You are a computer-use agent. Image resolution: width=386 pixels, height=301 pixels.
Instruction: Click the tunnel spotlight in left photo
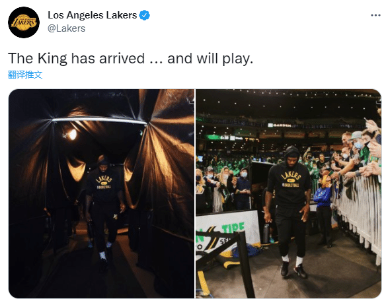[71, 135]
